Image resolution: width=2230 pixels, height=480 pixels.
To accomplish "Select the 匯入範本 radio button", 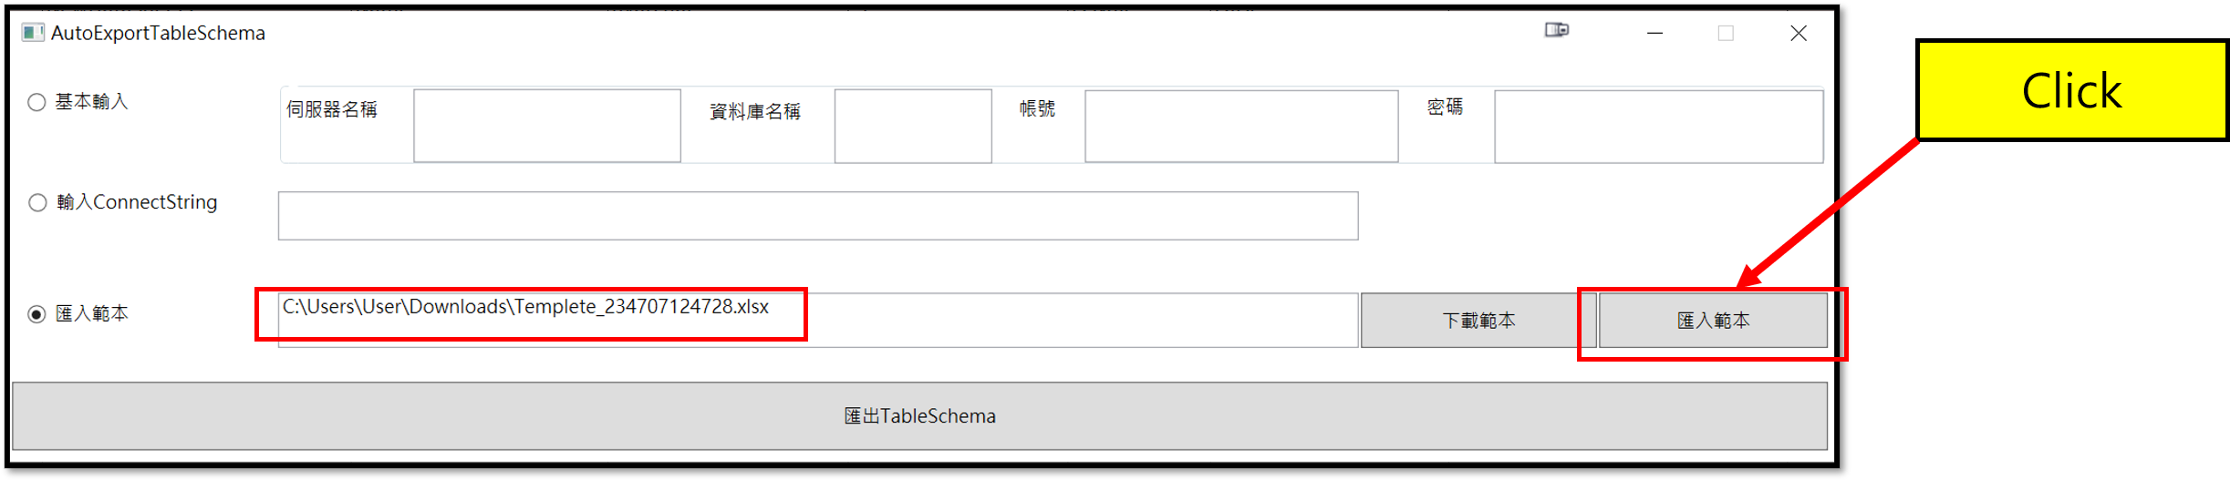I will click(x=36, y=314).
